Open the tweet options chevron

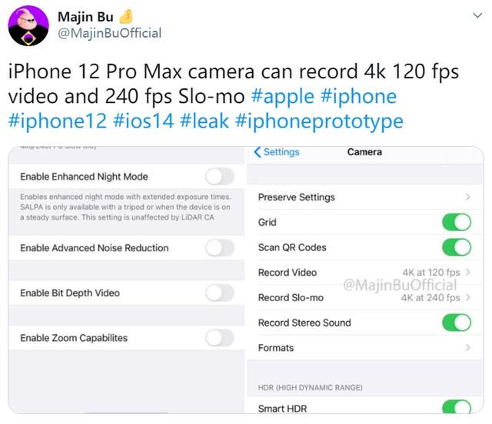tap(477, 15)
